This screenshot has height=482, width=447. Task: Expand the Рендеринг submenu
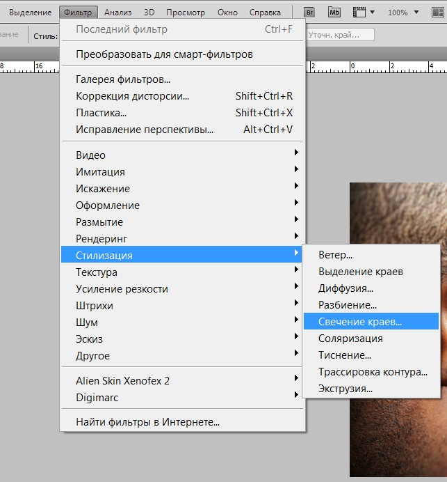tap(181, 238)
